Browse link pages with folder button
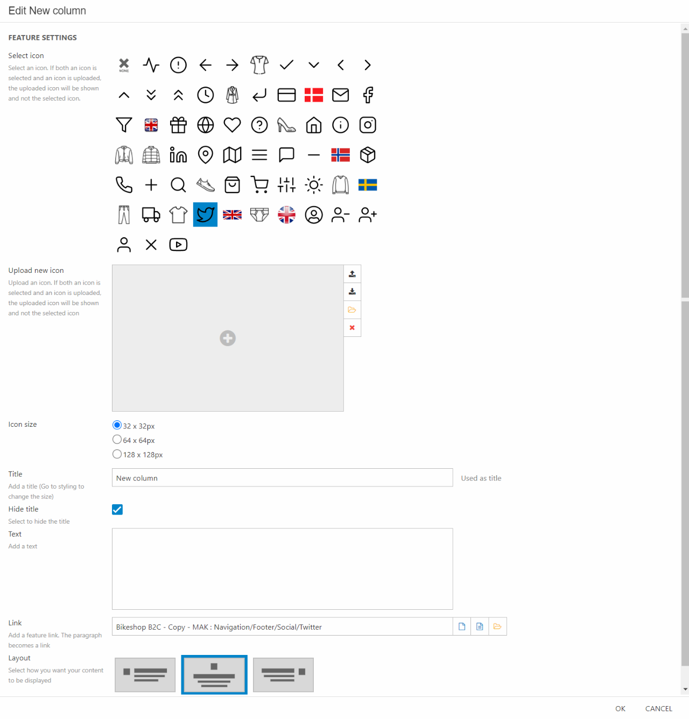Viewport: 689px width, 719px height. pyautogui.click(x=497, y=626)
